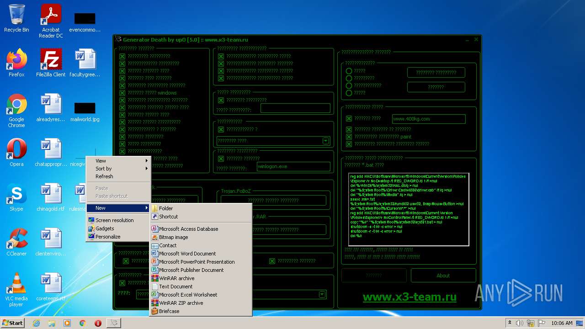Select the facultygree document icon
The width and height of the screenshot is (585, 329).
[x=85, y=63]
